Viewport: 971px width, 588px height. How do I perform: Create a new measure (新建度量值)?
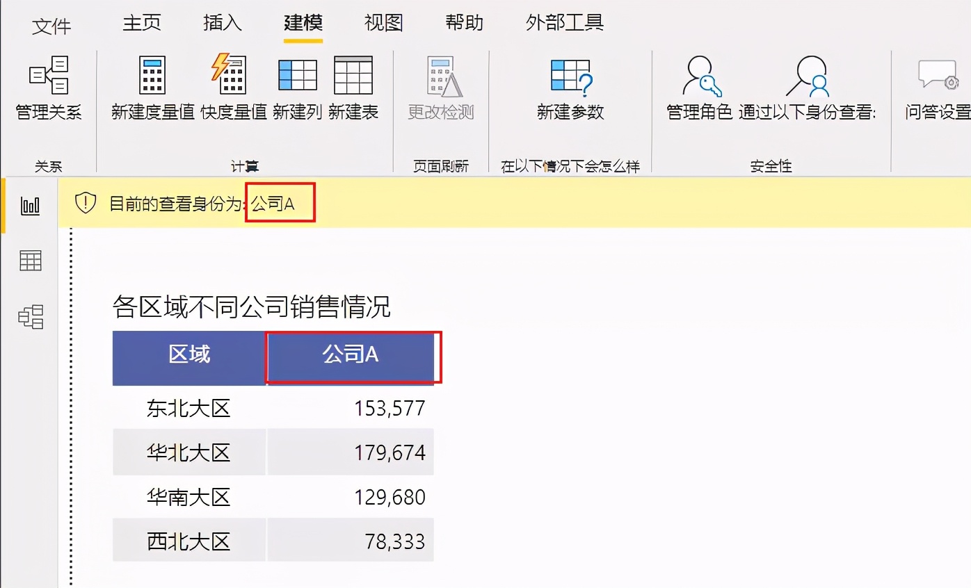[x=153, y=88]
